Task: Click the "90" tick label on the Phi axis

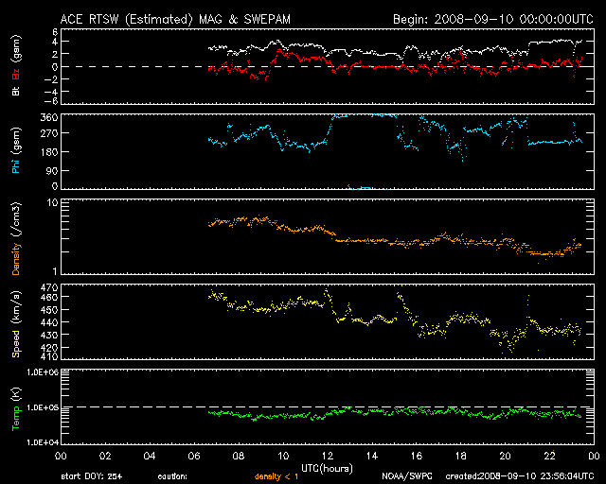Action: point(52,171)
